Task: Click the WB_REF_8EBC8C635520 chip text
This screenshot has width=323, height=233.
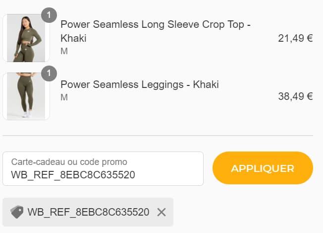Action: coord(88,212)
